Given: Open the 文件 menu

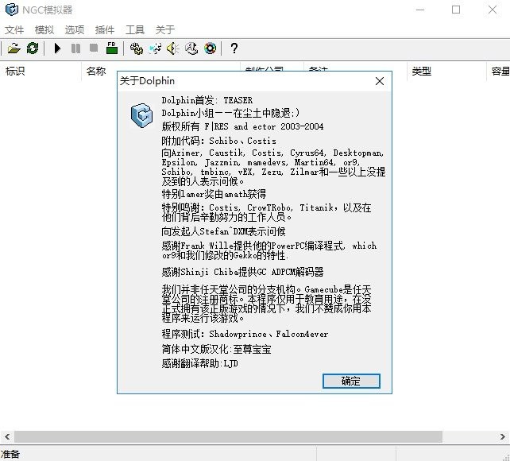Looking at the screenshot, I should [x=14, y=30].
